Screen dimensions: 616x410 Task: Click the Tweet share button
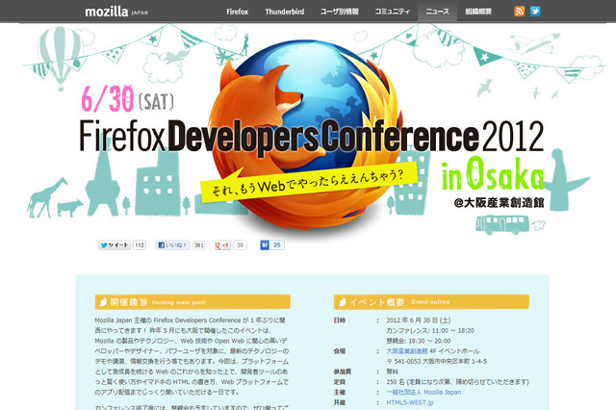click(115, 245)
